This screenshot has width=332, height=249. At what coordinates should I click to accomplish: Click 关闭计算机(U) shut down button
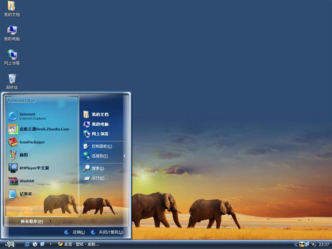pyautogui.click(x=107, y=232)
